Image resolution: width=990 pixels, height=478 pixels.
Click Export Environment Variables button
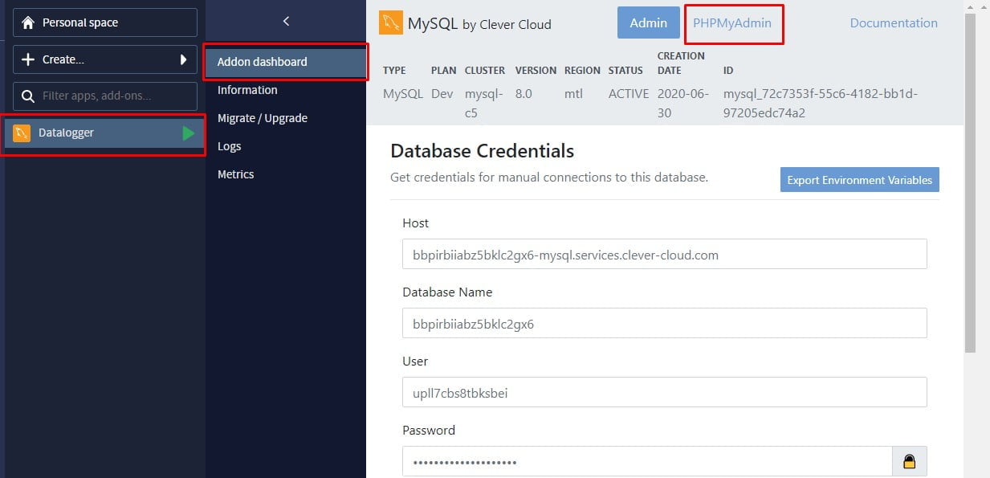(x=859, y=180)
